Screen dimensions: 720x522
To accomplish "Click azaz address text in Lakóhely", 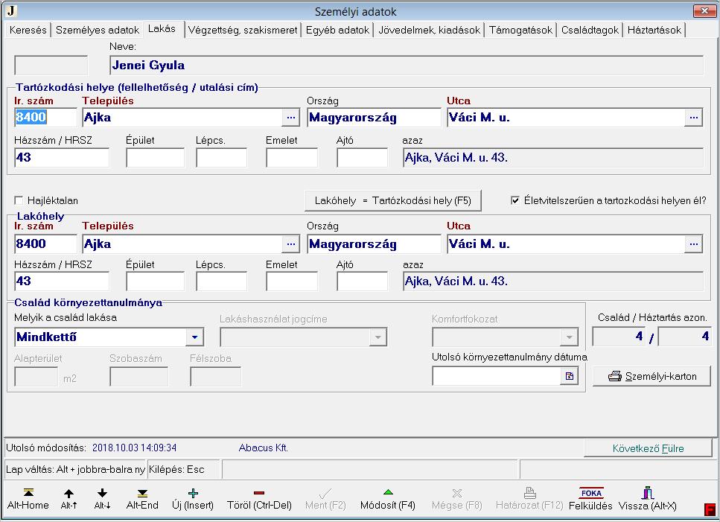I will pyautogui.click(x=553, y=281).
